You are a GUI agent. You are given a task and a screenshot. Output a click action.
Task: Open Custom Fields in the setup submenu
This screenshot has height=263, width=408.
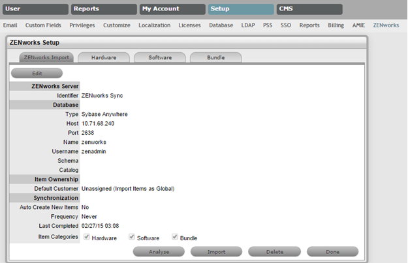tap(43, 25)
